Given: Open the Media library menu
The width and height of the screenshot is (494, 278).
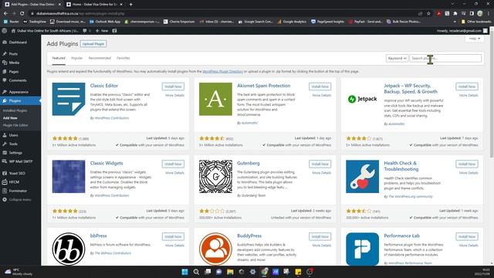Looking at the screenshot, I should (14, 63).
